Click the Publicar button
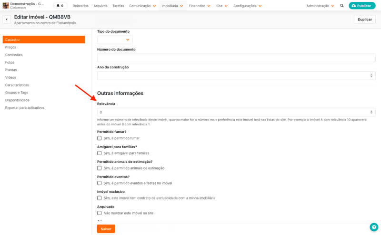Screen dimensions: 381x235 coord(361,6)
